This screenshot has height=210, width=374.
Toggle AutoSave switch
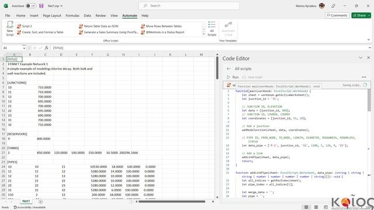pyautogui.click(x=31, y=6)
